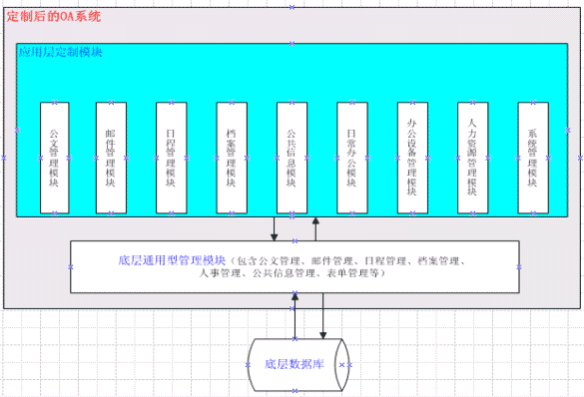Select downward arrow from application layer
This screenshot has width=584, height=397.
tap(275, 228)
